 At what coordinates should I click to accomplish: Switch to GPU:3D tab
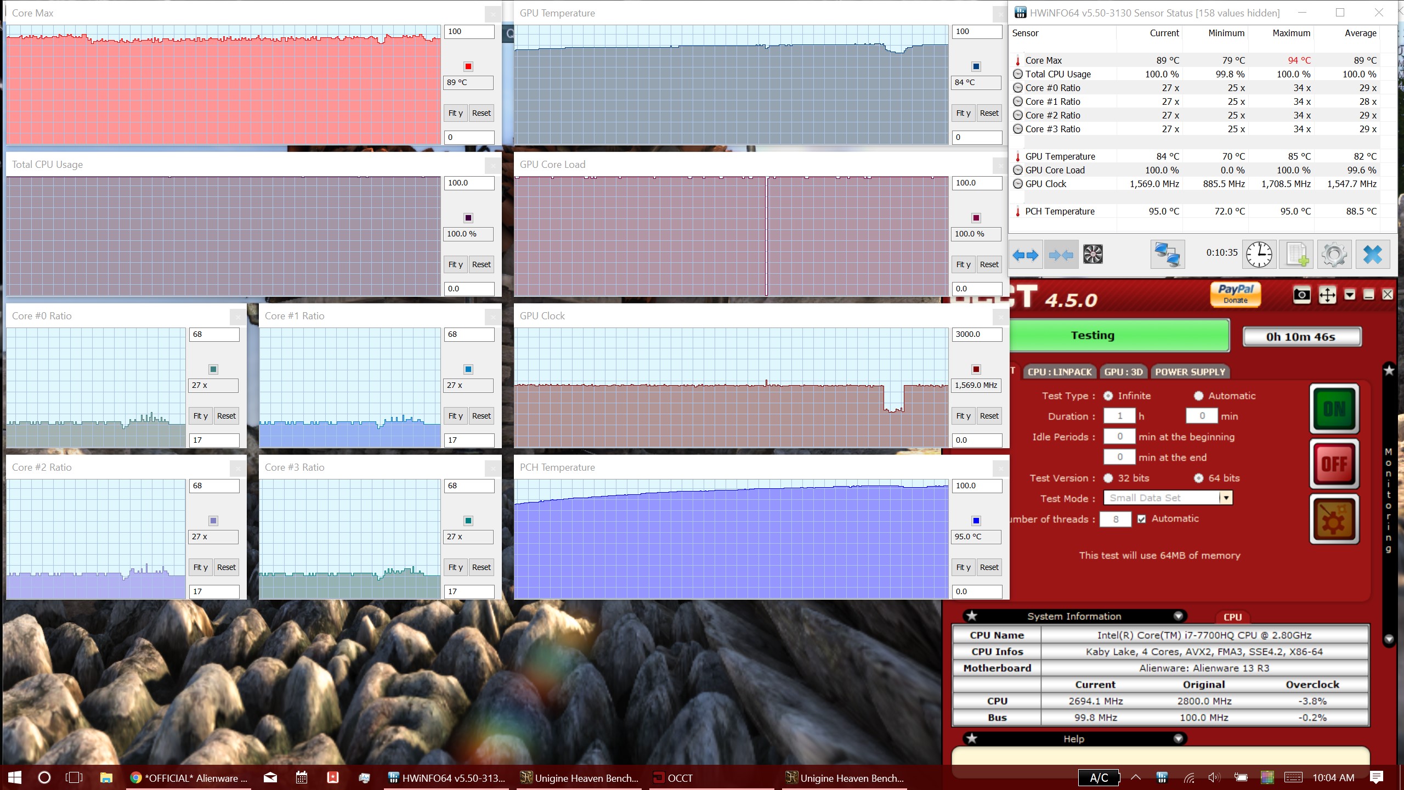[x=1123, y=372]
